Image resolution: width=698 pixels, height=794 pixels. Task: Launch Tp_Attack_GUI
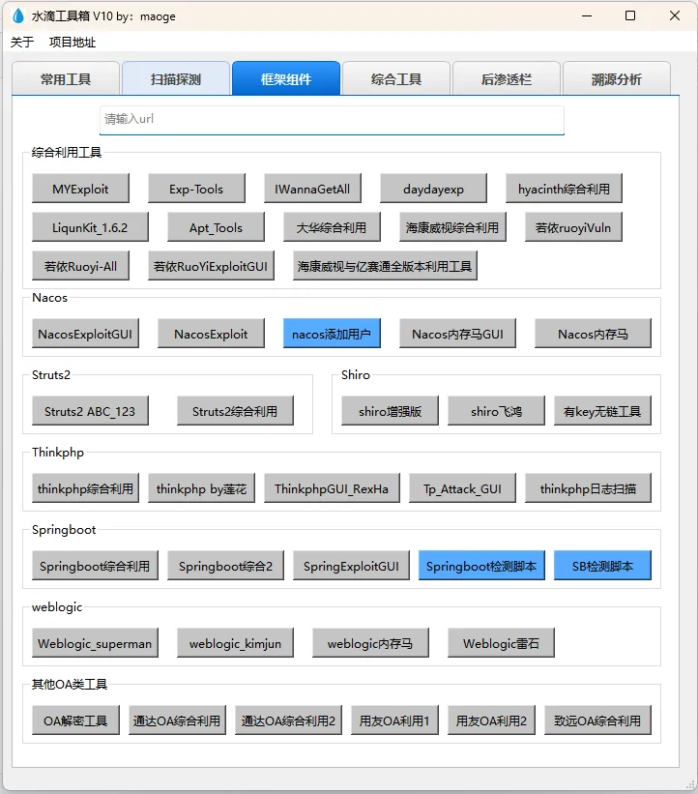(462, 488)
